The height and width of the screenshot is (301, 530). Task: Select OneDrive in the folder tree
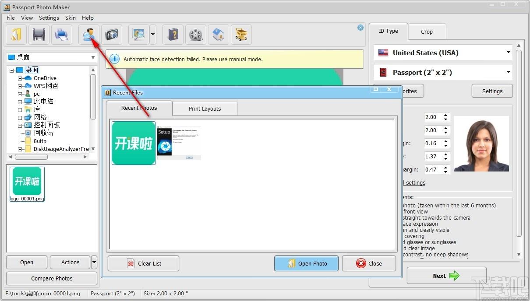[45, 78]
